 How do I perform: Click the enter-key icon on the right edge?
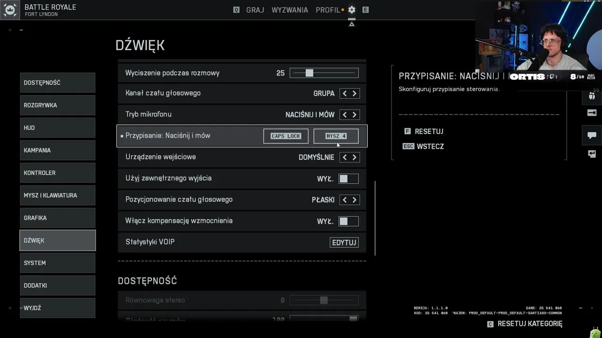click(x=592, y=154)
